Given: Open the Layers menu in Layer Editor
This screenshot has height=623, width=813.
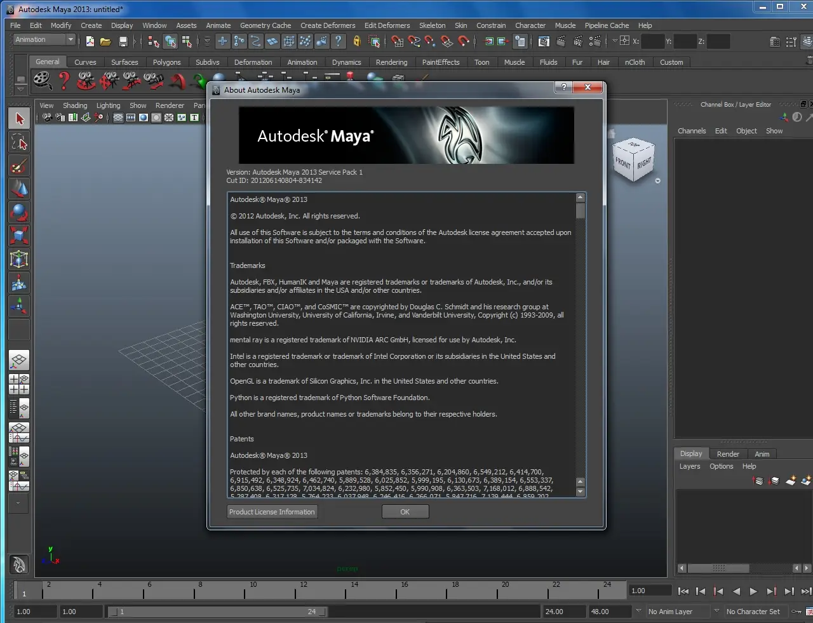Looking at the screenshot, I should tap(690, 466).
